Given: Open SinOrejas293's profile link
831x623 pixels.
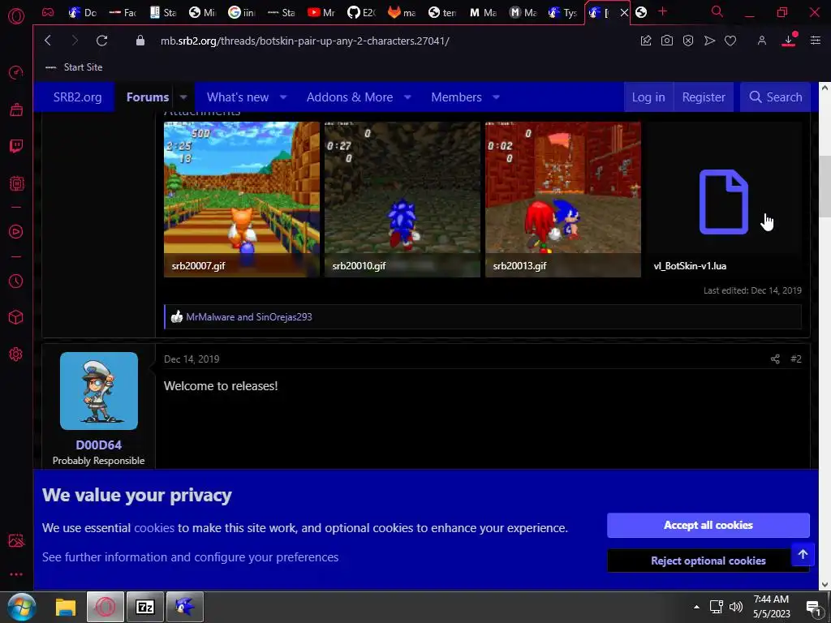Looking at the screenshot, I should coord(284,317).
